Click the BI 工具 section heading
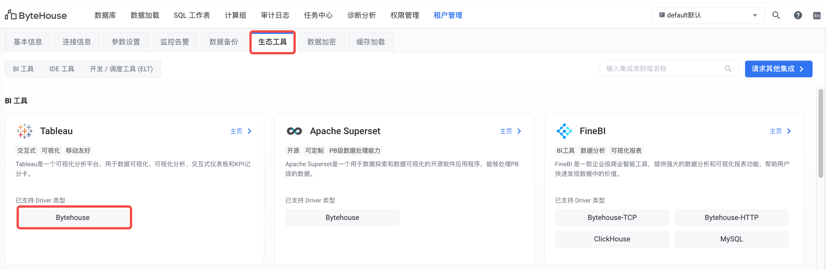 pos(16,101)
